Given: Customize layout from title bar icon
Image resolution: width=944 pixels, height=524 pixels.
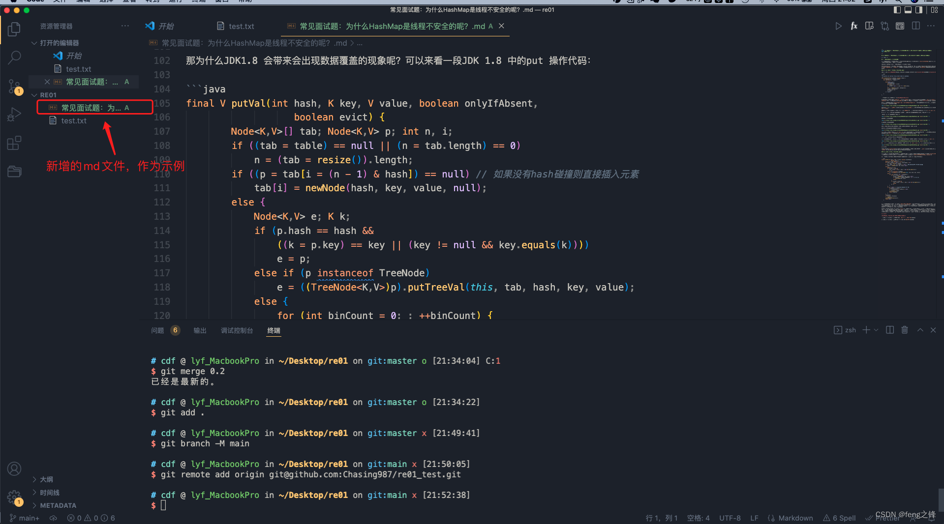Looking at the screenshot, I should point(935,10).
